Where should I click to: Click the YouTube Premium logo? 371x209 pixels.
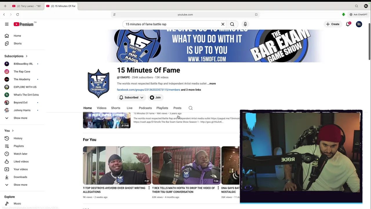pos(23,24)
